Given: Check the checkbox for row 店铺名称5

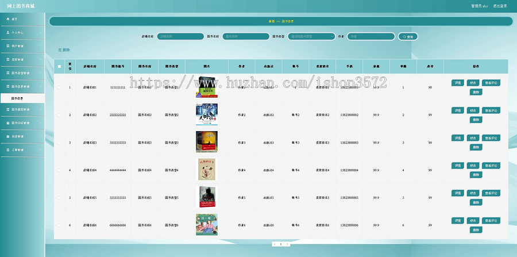Looking at the screenshot, I should tap(59, 198).
